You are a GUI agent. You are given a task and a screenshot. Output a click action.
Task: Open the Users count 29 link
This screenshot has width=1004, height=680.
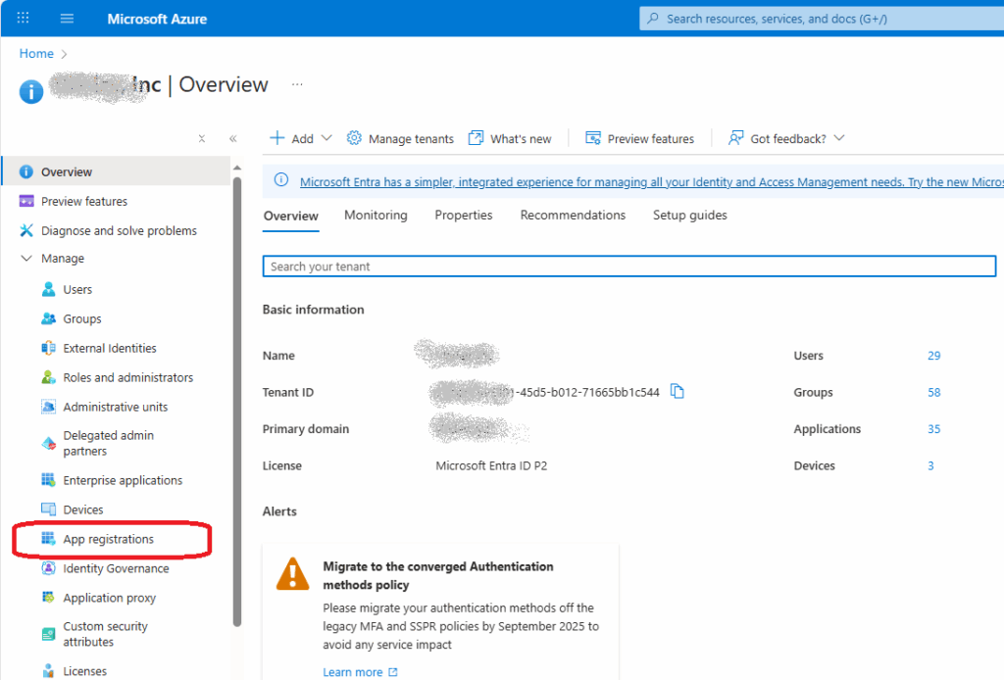[933, 356]
